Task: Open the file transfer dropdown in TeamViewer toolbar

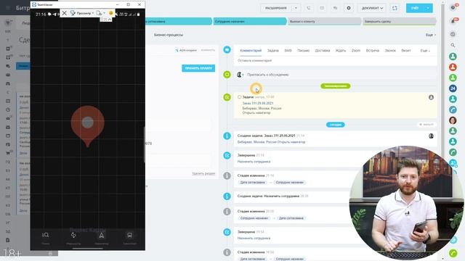Action: pos(101,13)
